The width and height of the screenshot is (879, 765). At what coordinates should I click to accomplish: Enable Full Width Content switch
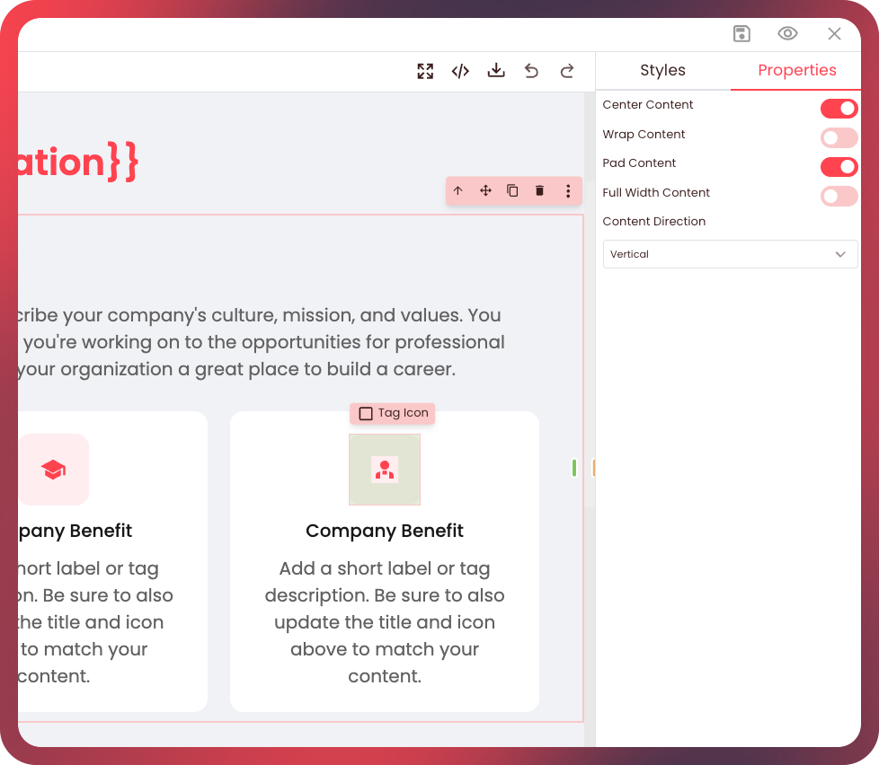pos(839,196)
